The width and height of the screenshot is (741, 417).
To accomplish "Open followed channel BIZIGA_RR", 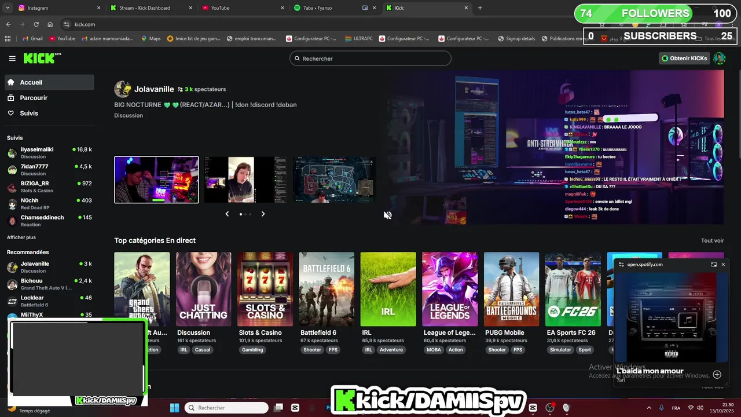I will point(49,186).
